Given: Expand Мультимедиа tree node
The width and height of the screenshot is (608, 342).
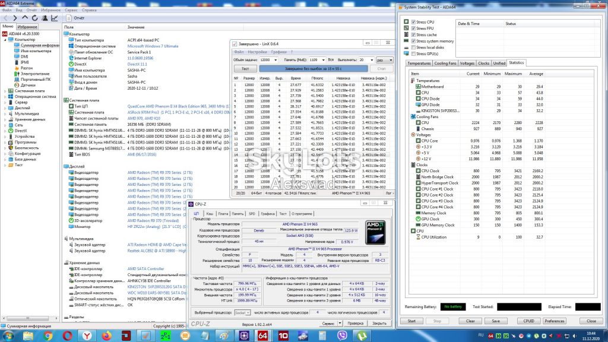Looking at the screenshot, I should (5, 113).
